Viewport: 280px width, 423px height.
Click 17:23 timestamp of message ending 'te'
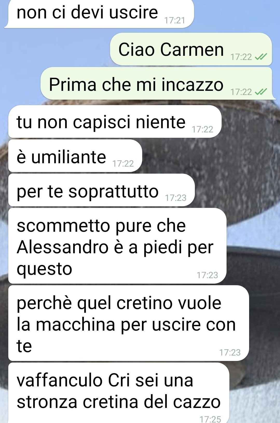(230, 352)
